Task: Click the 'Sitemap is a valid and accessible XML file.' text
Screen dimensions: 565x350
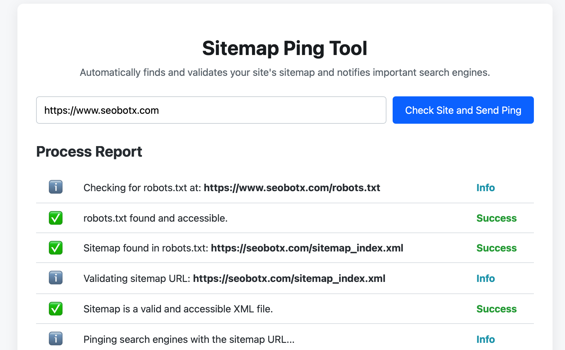Action: [178, 309]
